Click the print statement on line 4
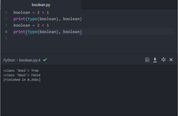This screenshot has height=116, width=178. (x=48, y=32)
